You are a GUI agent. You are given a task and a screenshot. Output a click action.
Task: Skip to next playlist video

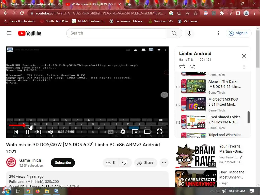pyautogui.click(x=39, y=132)
